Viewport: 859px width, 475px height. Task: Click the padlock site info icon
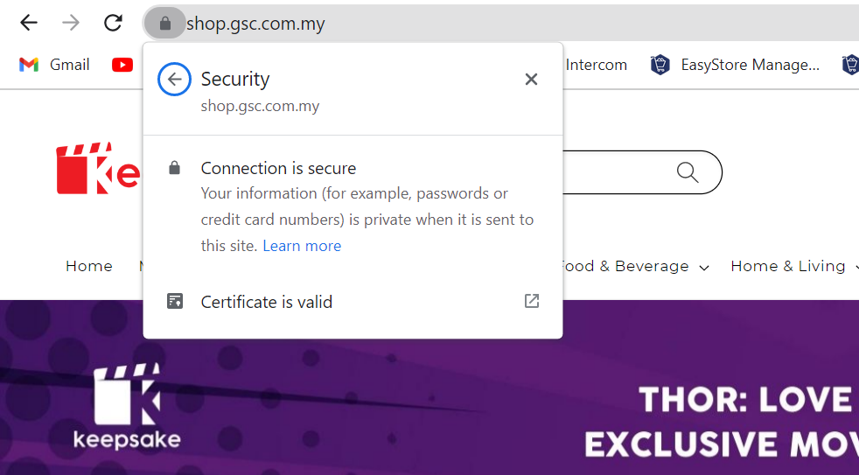click(x=165, y=23)
